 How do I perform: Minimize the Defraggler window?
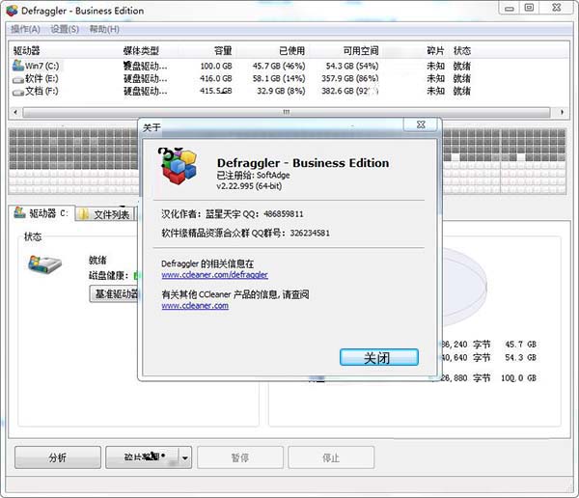510,8
